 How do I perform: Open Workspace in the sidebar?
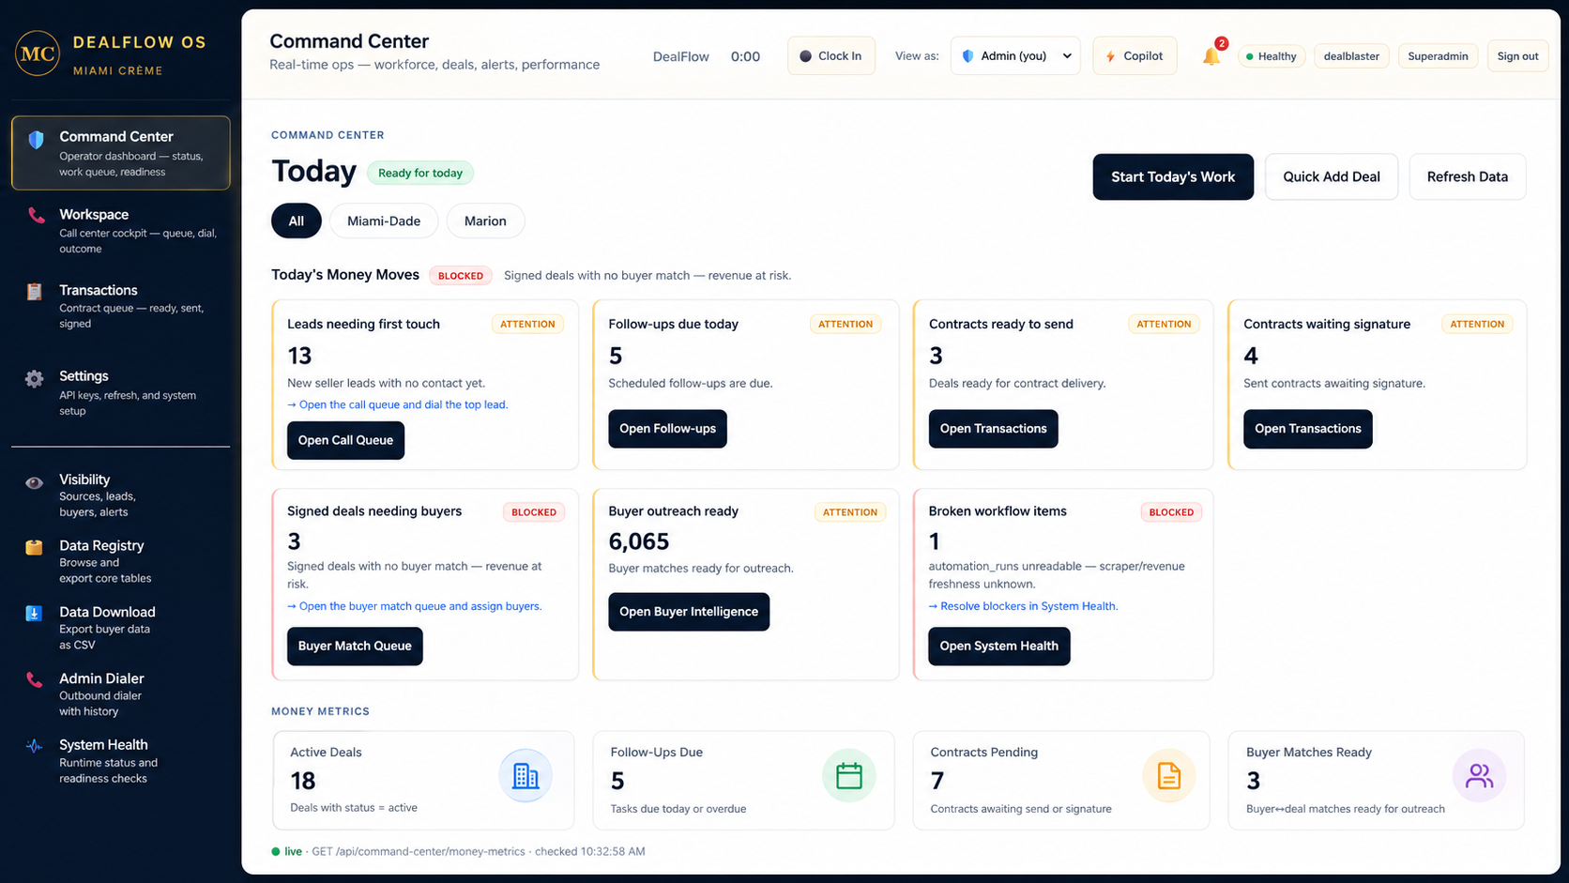[x=121, y=231]
